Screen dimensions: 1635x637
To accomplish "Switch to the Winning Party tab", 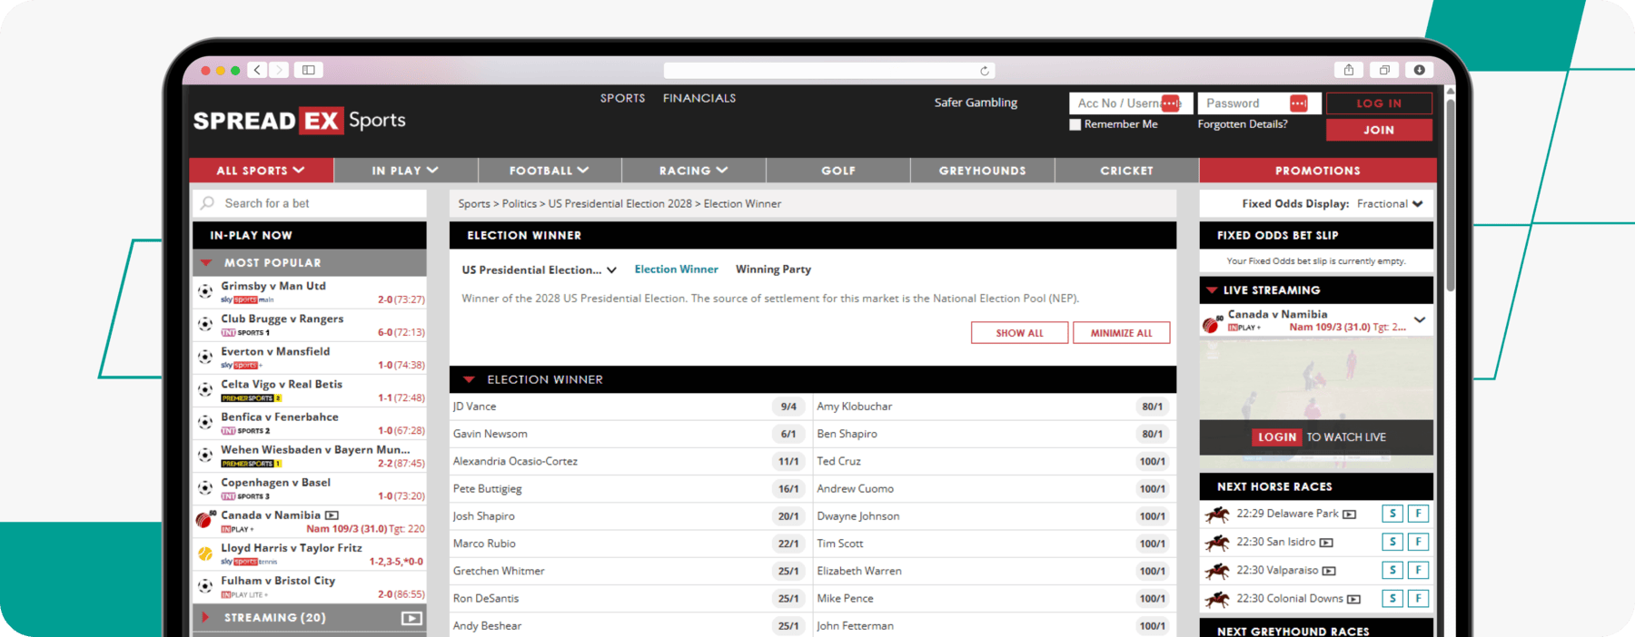I will (773, 269).
